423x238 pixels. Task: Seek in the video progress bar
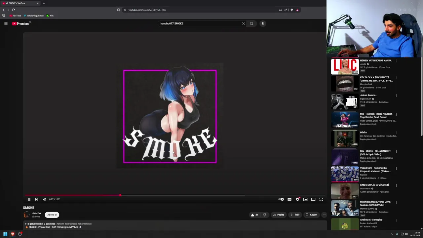(174, 195)
